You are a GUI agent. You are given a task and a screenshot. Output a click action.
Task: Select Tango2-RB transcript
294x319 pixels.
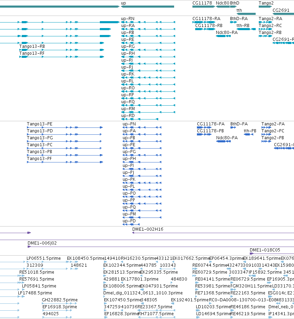point(270,33)
